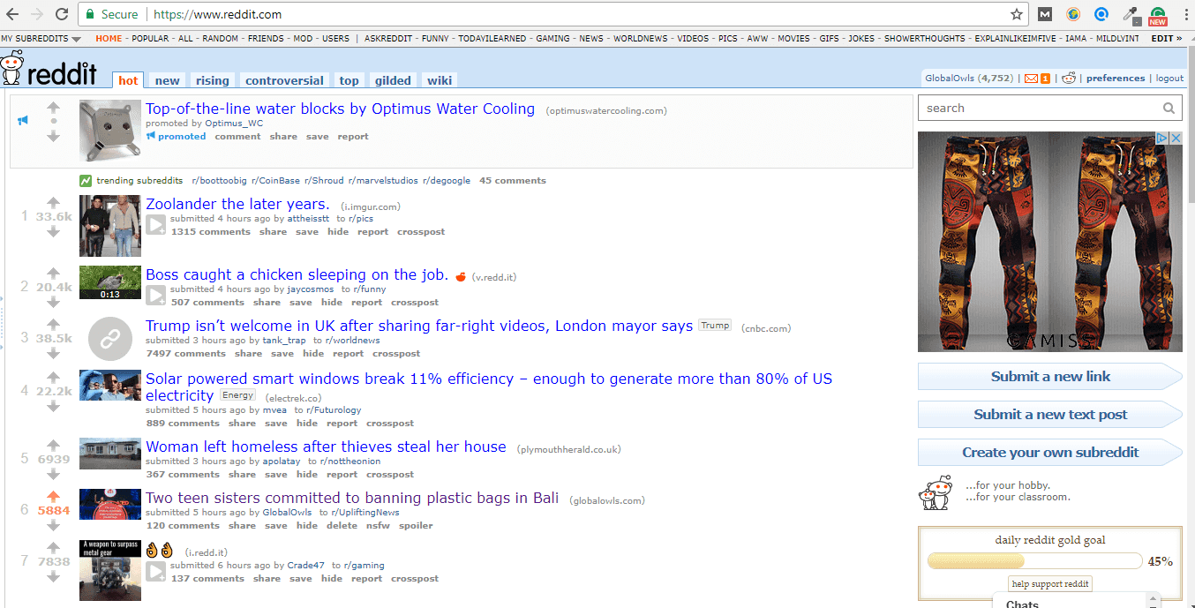Viewport: 1195px width, 608px height.
Task: Upvote the Zoolander the later years post
Action: [53, 203]
